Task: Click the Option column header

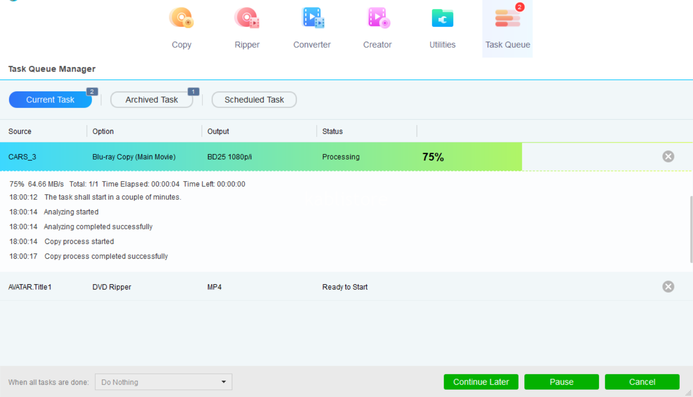Action: (103, 131)
